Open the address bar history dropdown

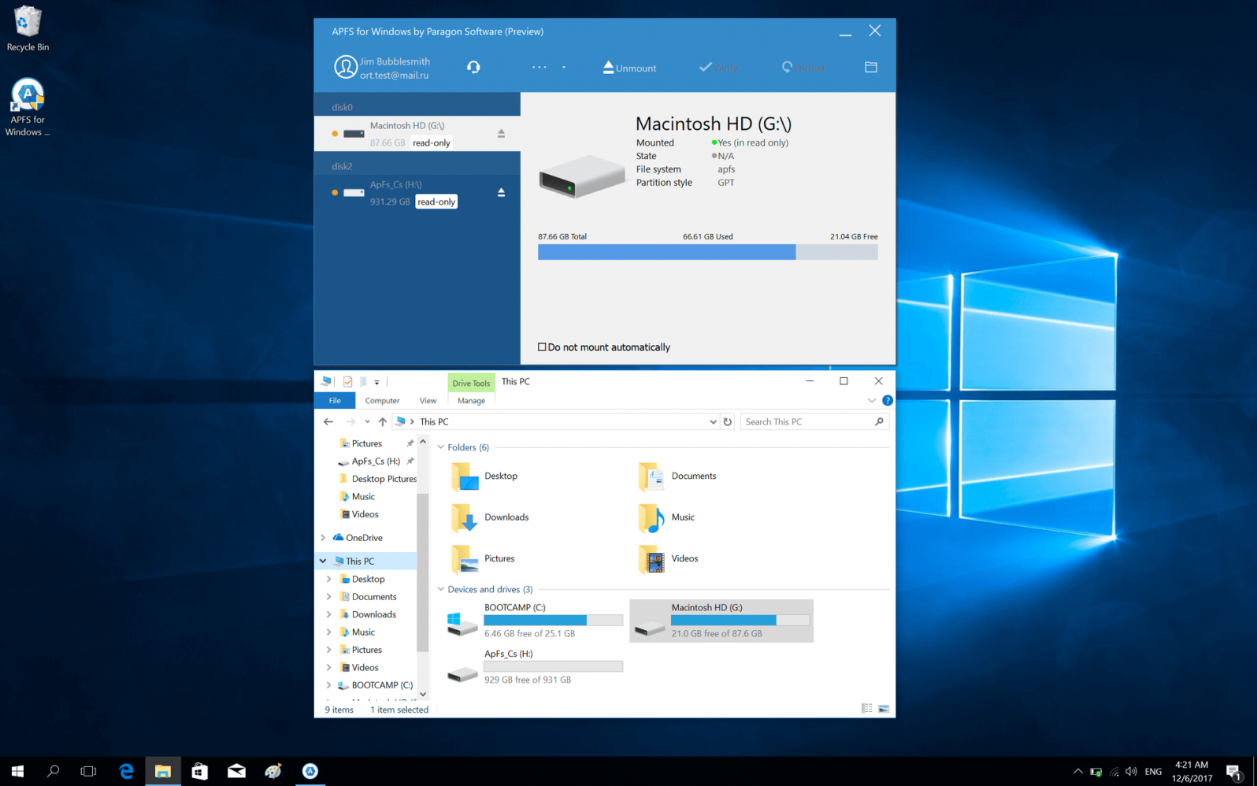click(x=713, y=422)
